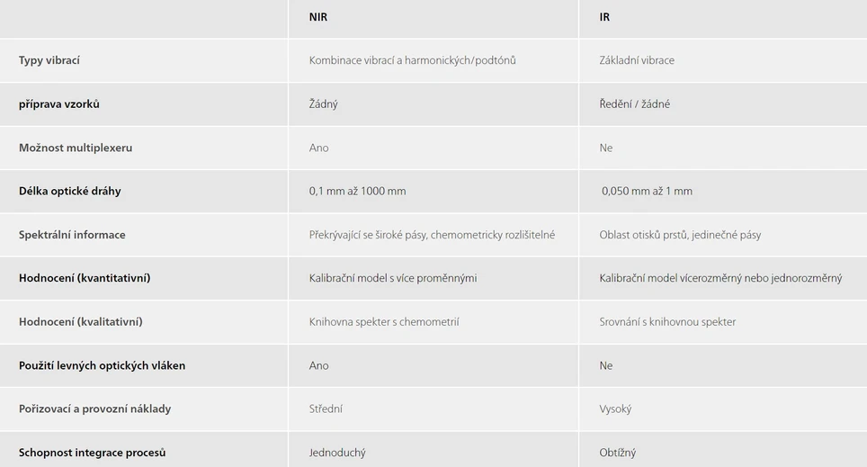Click the 'Základní vibrace' cell
Image resolution: width=867 pixels, height=467 pixels.
point(637,60)
